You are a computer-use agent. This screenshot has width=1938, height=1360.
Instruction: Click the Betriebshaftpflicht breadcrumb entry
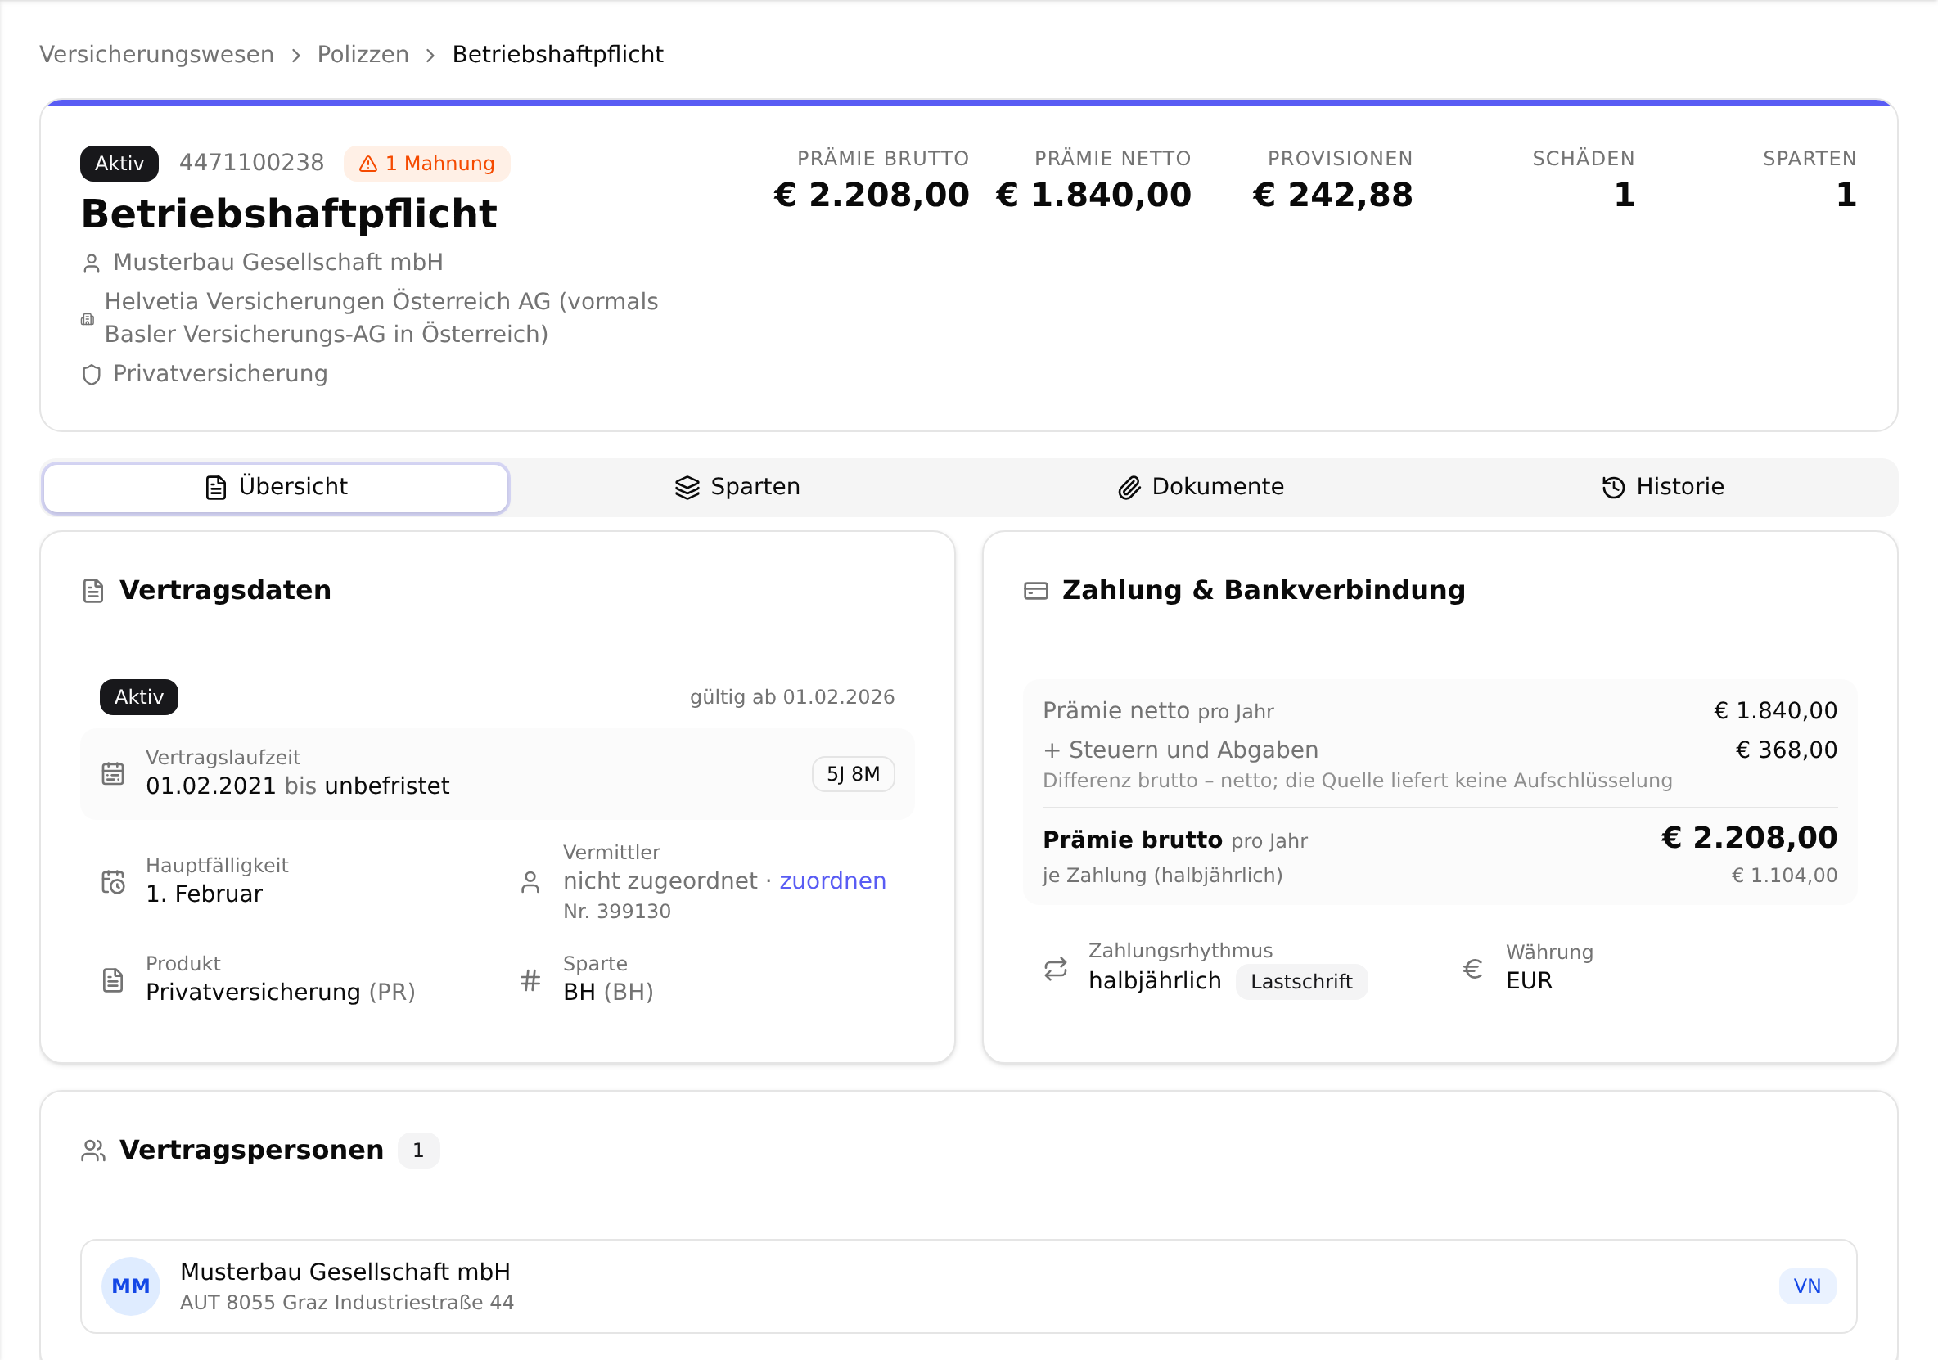click(558, 54)
